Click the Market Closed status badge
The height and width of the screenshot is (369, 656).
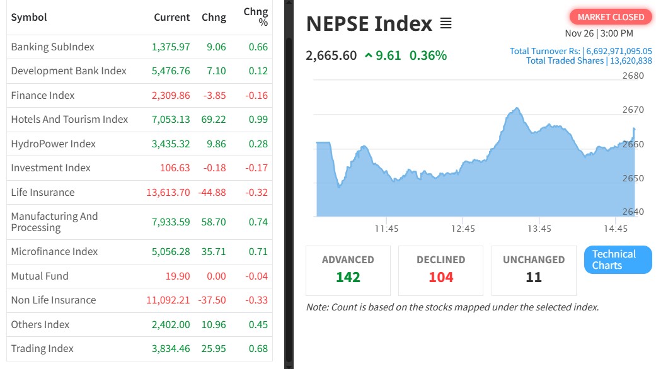click(610, 17)
